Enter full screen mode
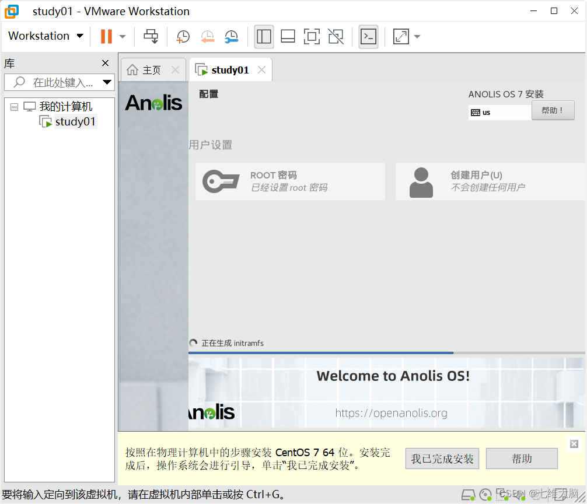 pos(312,36)
